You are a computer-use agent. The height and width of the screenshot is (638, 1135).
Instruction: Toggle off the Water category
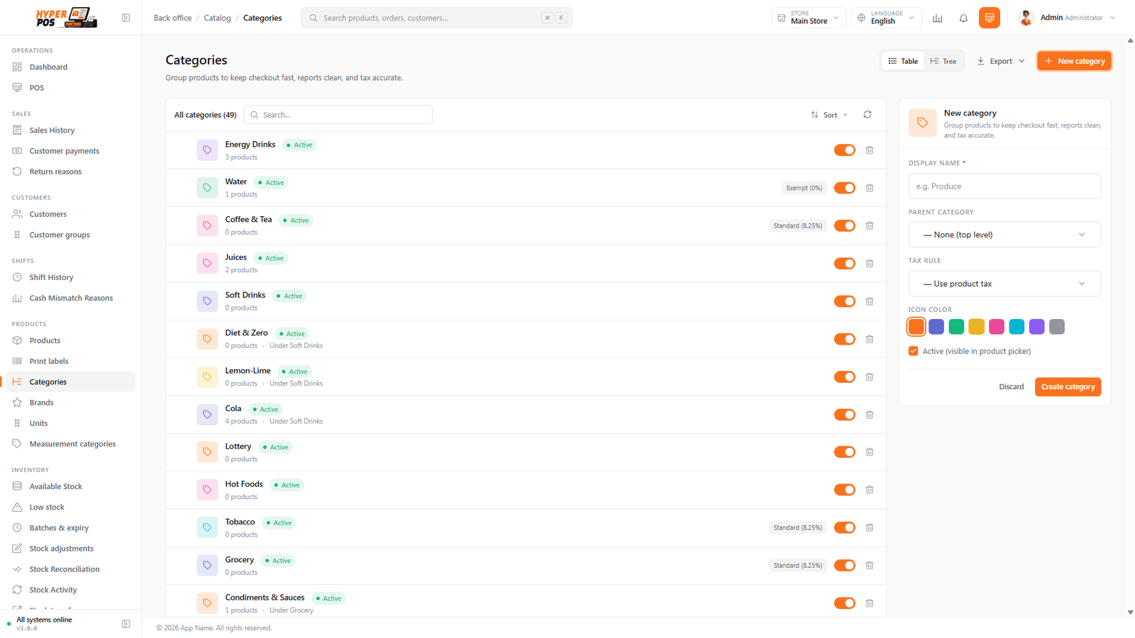coord(844,188)
